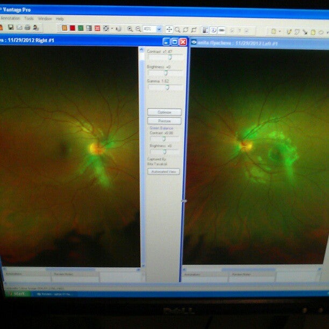Select the green color channel icon

(x=80, y=28)
